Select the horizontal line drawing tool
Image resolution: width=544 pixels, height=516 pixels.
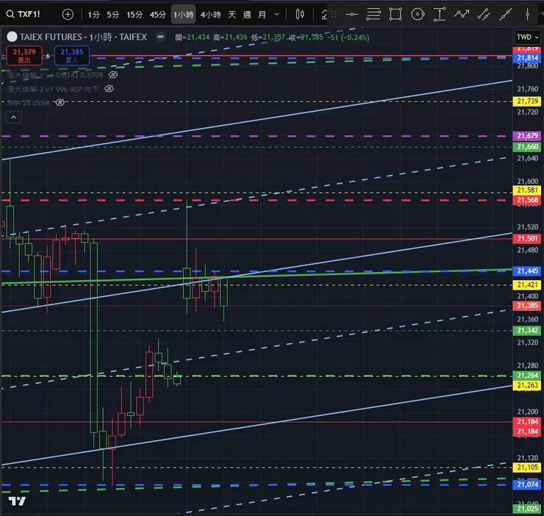coord(352,14)
